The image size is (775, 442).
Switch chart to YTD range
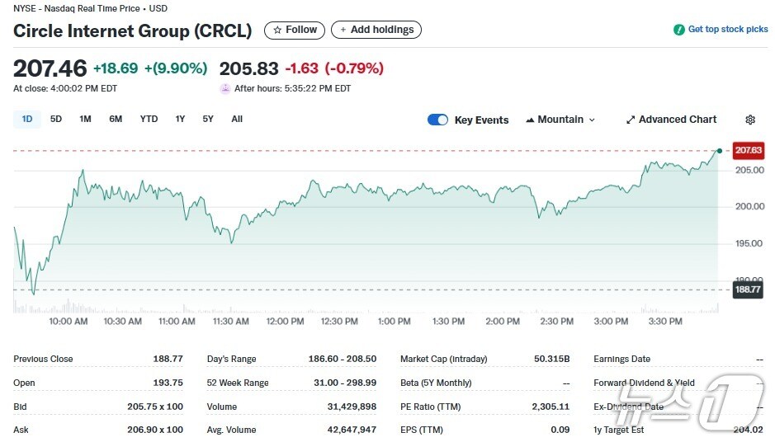tap(149, 119)
